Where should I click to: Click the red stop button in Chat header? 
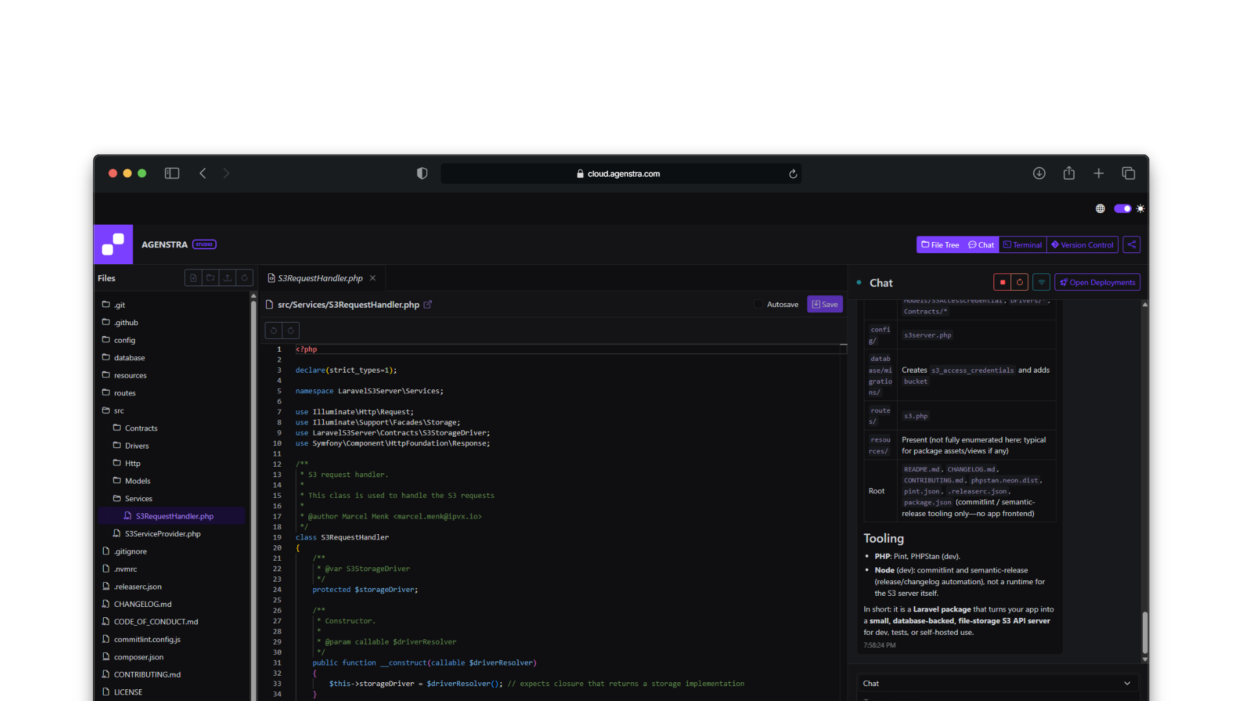click(x=1002, y=282)
